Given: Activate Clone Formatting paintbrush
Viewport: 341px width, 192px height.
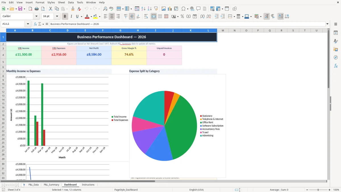Looking at the screenshot, I should click(x=73, y=9).
